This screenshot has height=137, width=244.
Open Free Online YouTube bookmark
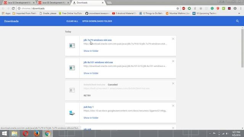(x=70, y=13)
